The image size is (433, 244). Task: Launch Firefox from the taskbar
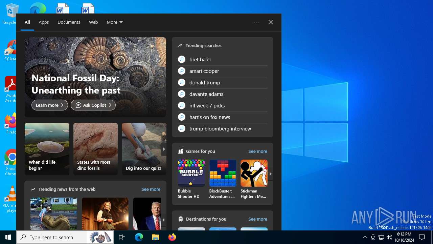(172, 237)
